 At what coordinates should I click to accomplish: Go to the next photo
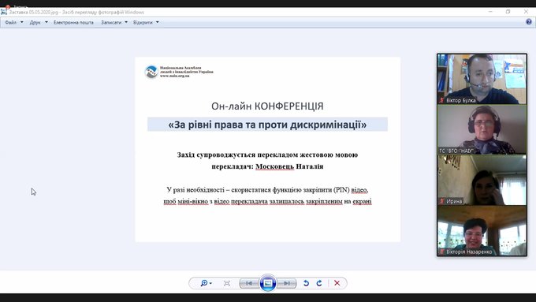pos(286,283)
